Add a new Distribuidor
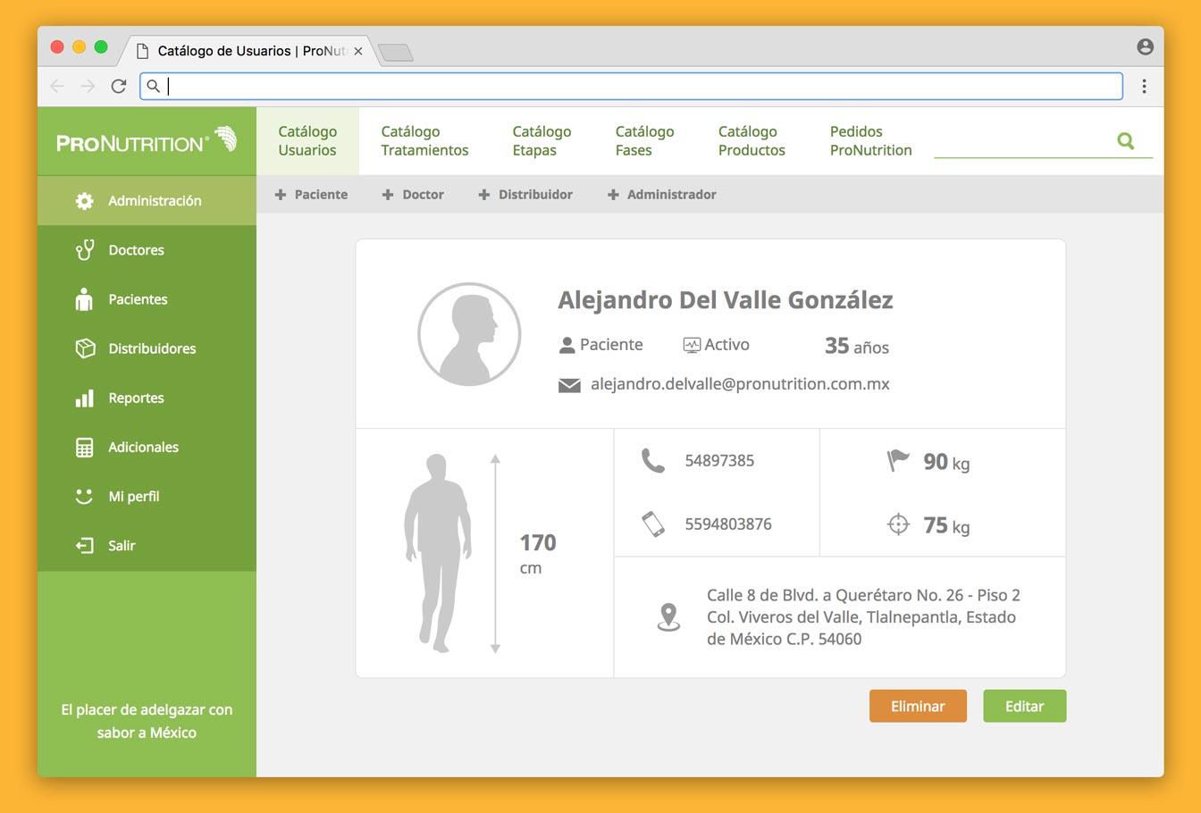This screenshot has height=813, width=1201. click(525, 195)
